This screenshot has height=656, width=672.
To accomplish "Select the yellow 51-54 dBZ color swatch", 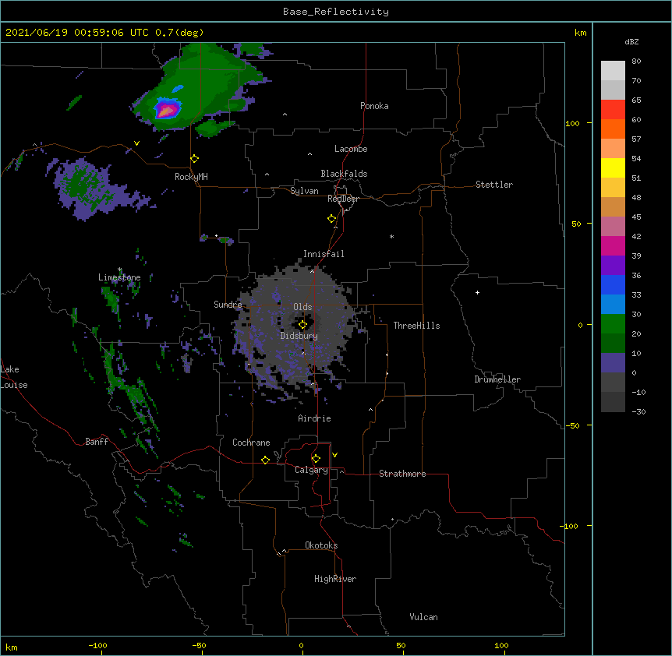I will click(613, 168).
